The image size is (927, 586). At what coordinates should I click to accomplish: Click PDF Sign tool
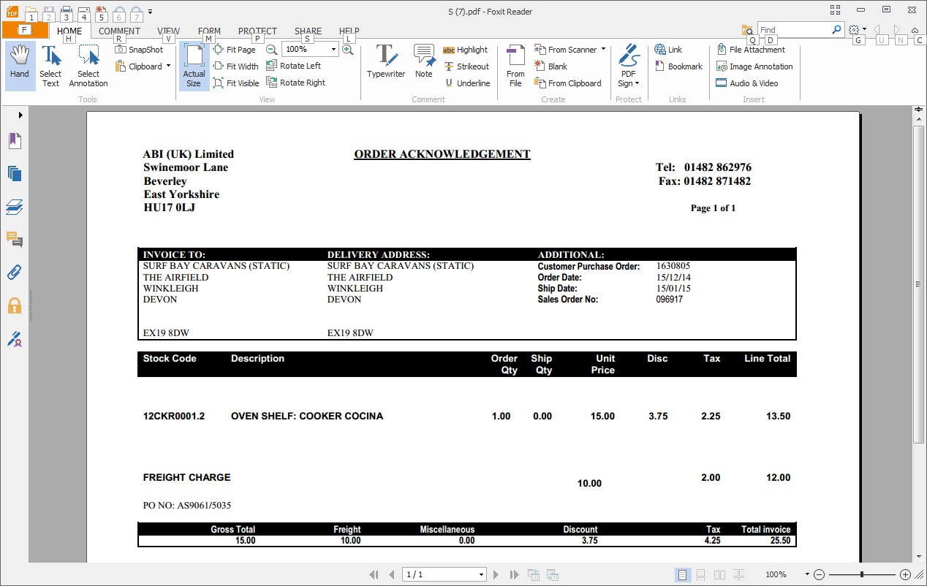click(628, 66)
